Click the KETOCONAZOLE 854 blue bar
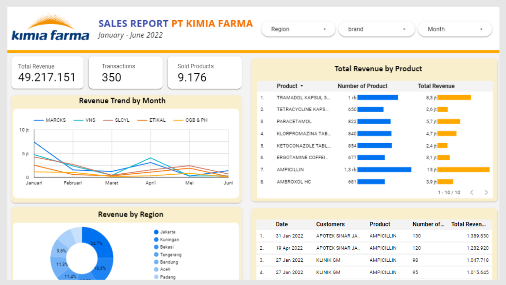 pos(374,146)
